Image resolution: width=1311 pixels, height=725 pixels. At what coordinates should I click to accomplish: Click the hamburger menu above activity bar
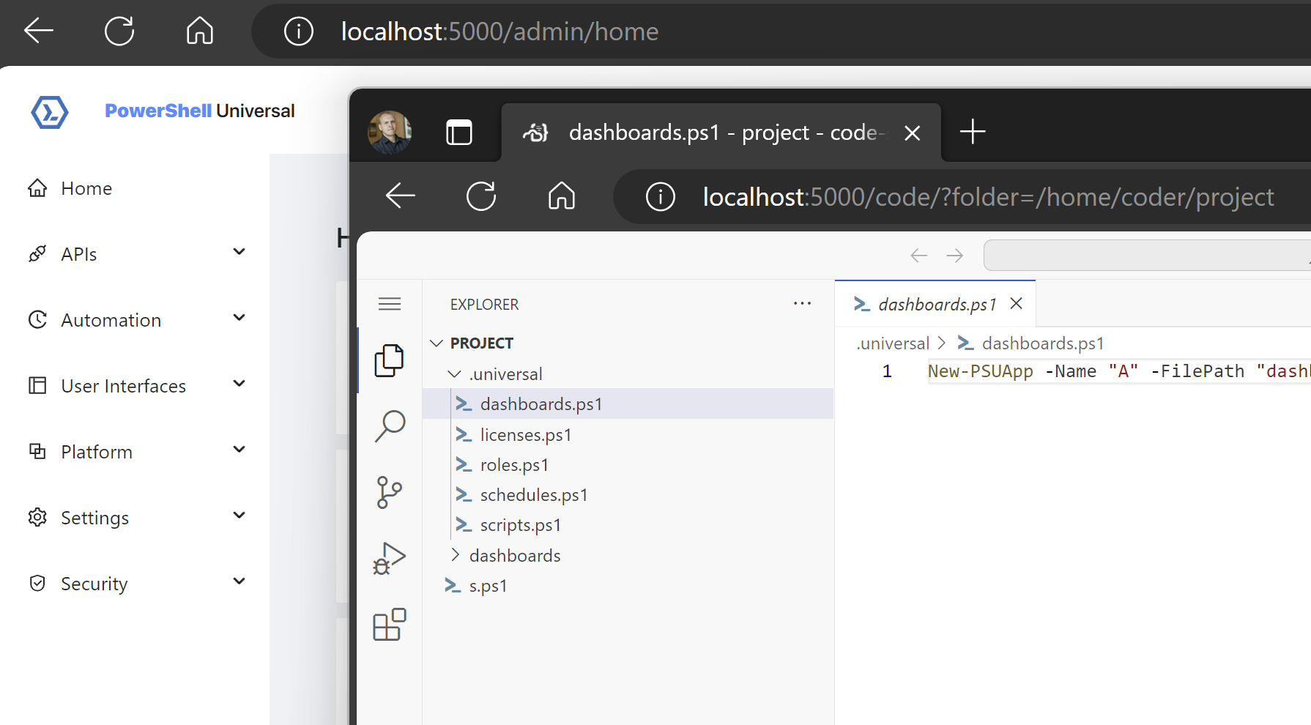390,304
